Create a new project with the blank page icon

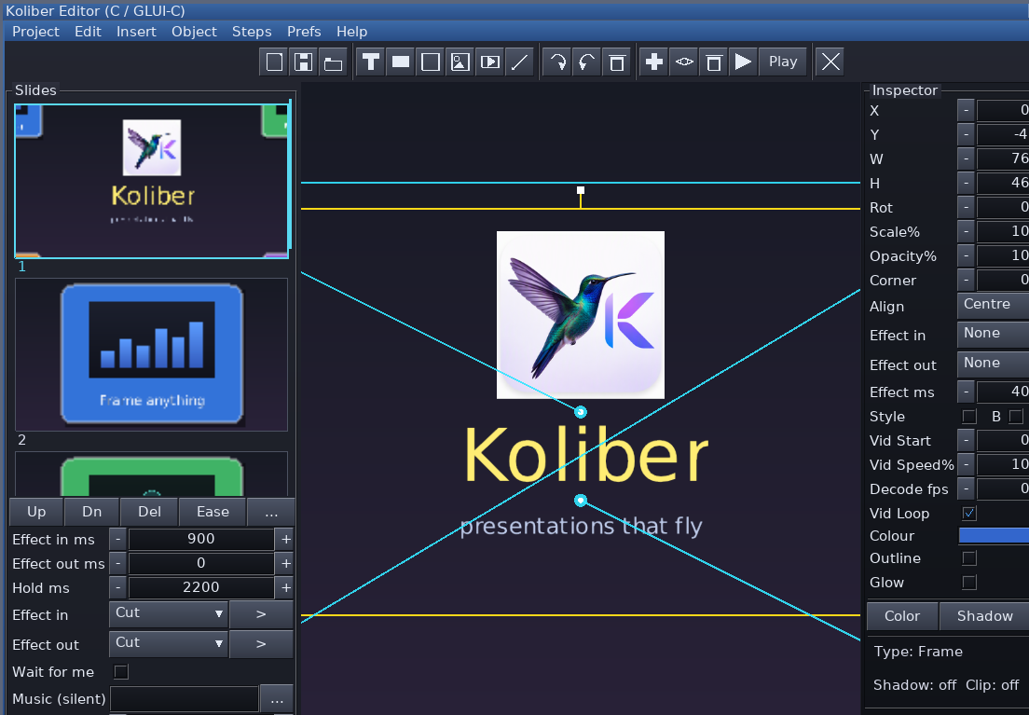click(x=274, y=62)
